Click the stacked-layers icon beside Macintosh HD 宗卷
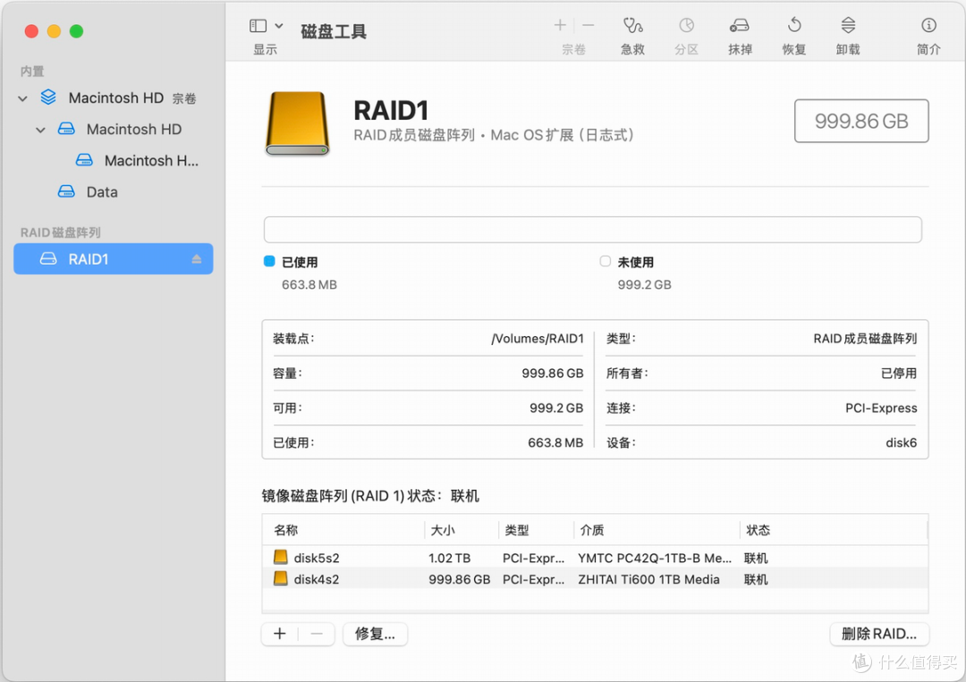The width and height of the screenshot is (966, 682). pyautogui.click(x=48, y=97)
